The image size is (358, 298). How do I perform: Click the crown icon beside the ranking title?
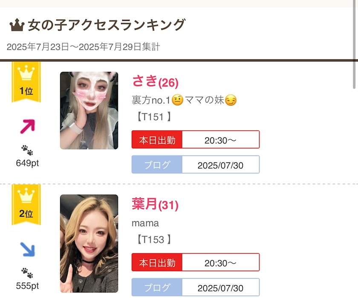click(17, 26)
